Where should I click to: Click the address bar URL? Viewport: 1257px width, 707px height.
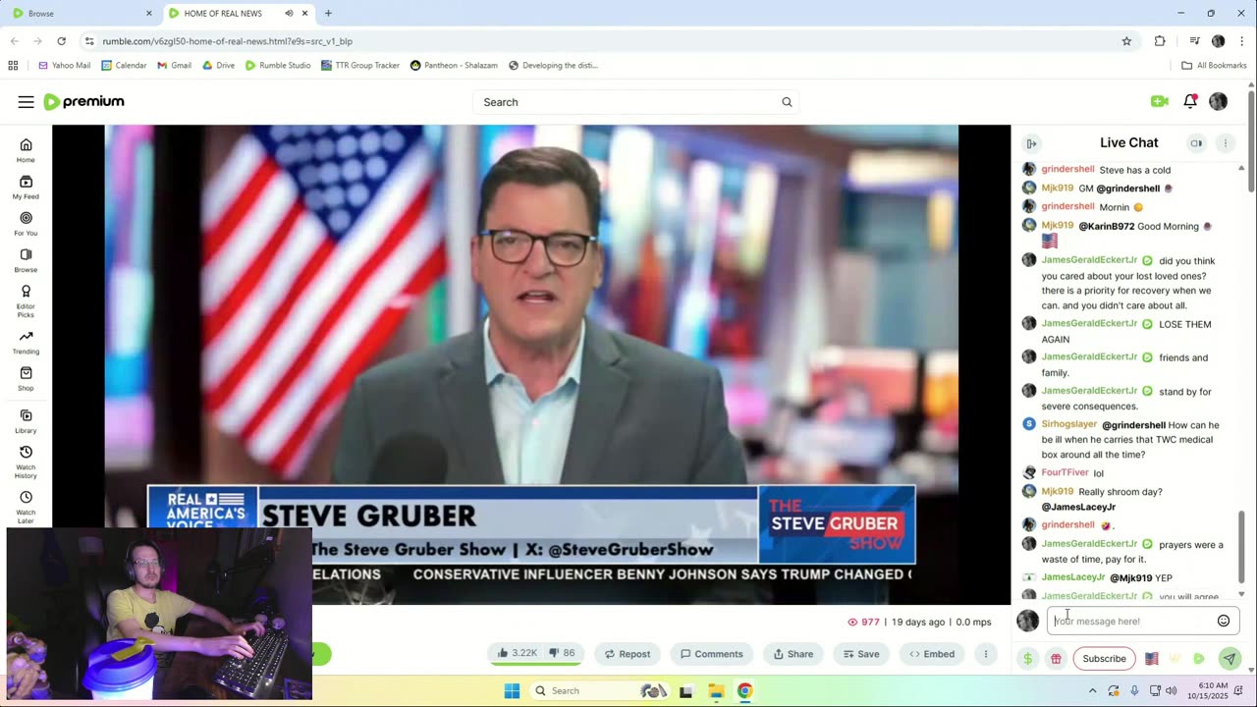point(227,41)
